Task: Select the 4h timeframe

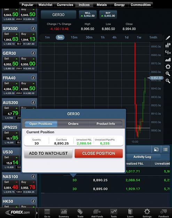Action: click(x=115, y=37)
